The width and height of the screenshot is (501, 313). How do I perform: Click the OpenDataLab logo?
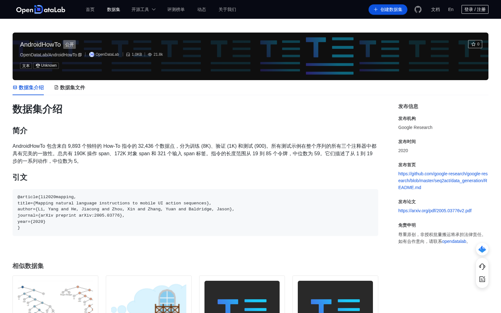point(41,9)
